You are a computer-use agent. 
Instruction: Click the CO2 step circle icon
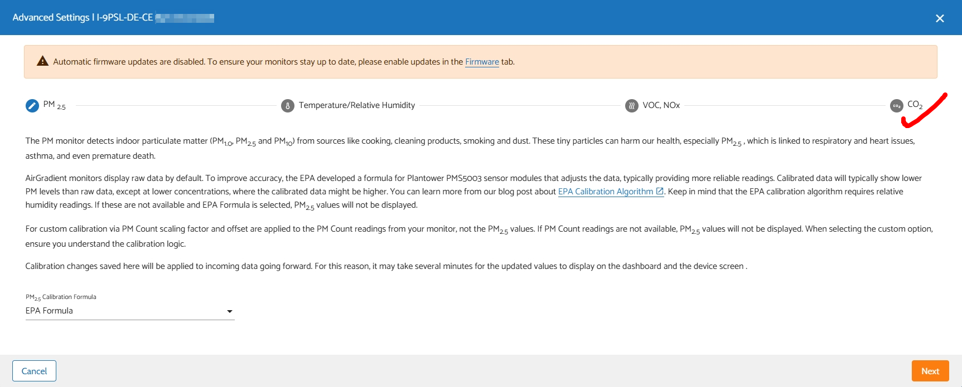tap(897, 105)
